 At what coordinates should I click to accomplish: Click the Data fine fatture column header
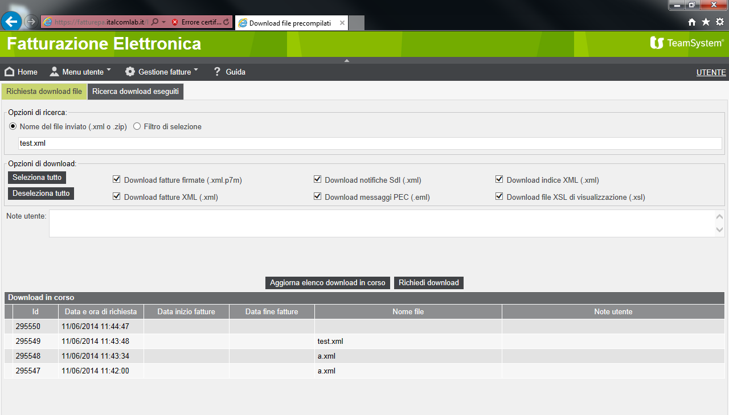[x=272, y=311]
